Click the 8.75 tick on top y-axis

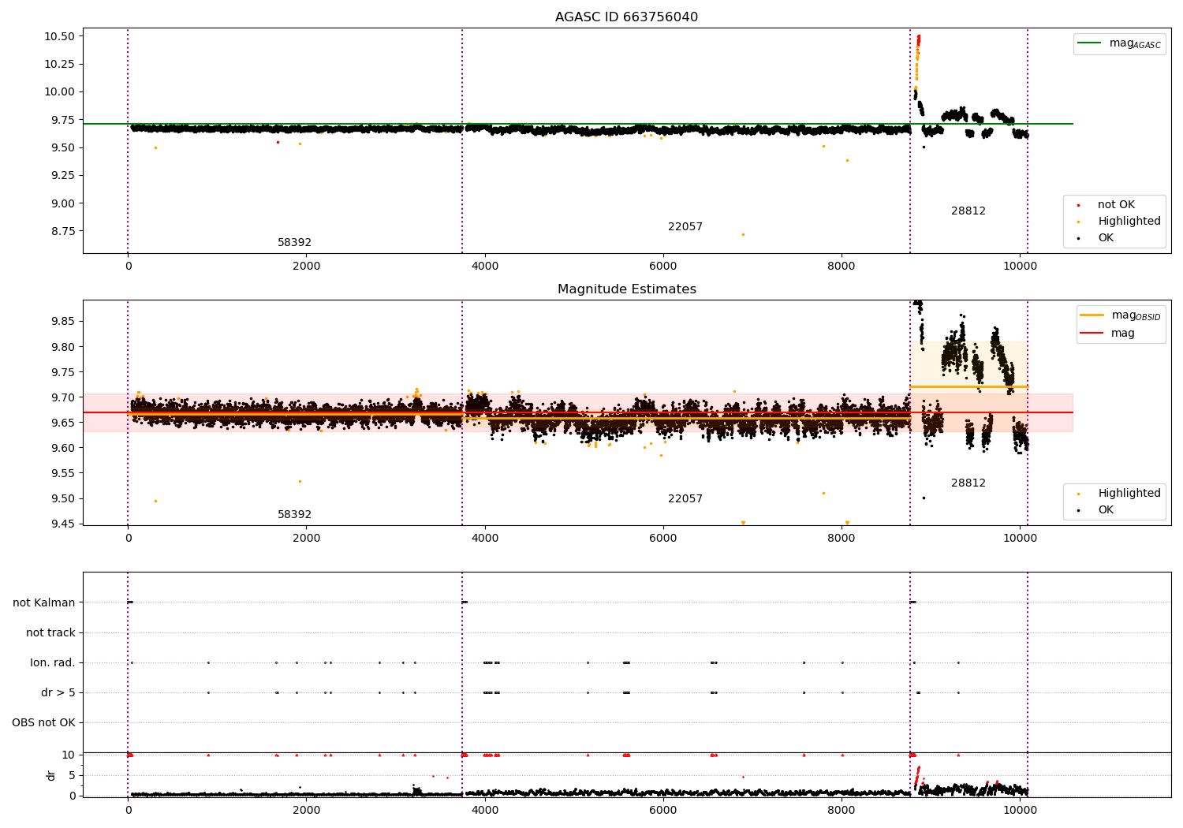point(62,231)
